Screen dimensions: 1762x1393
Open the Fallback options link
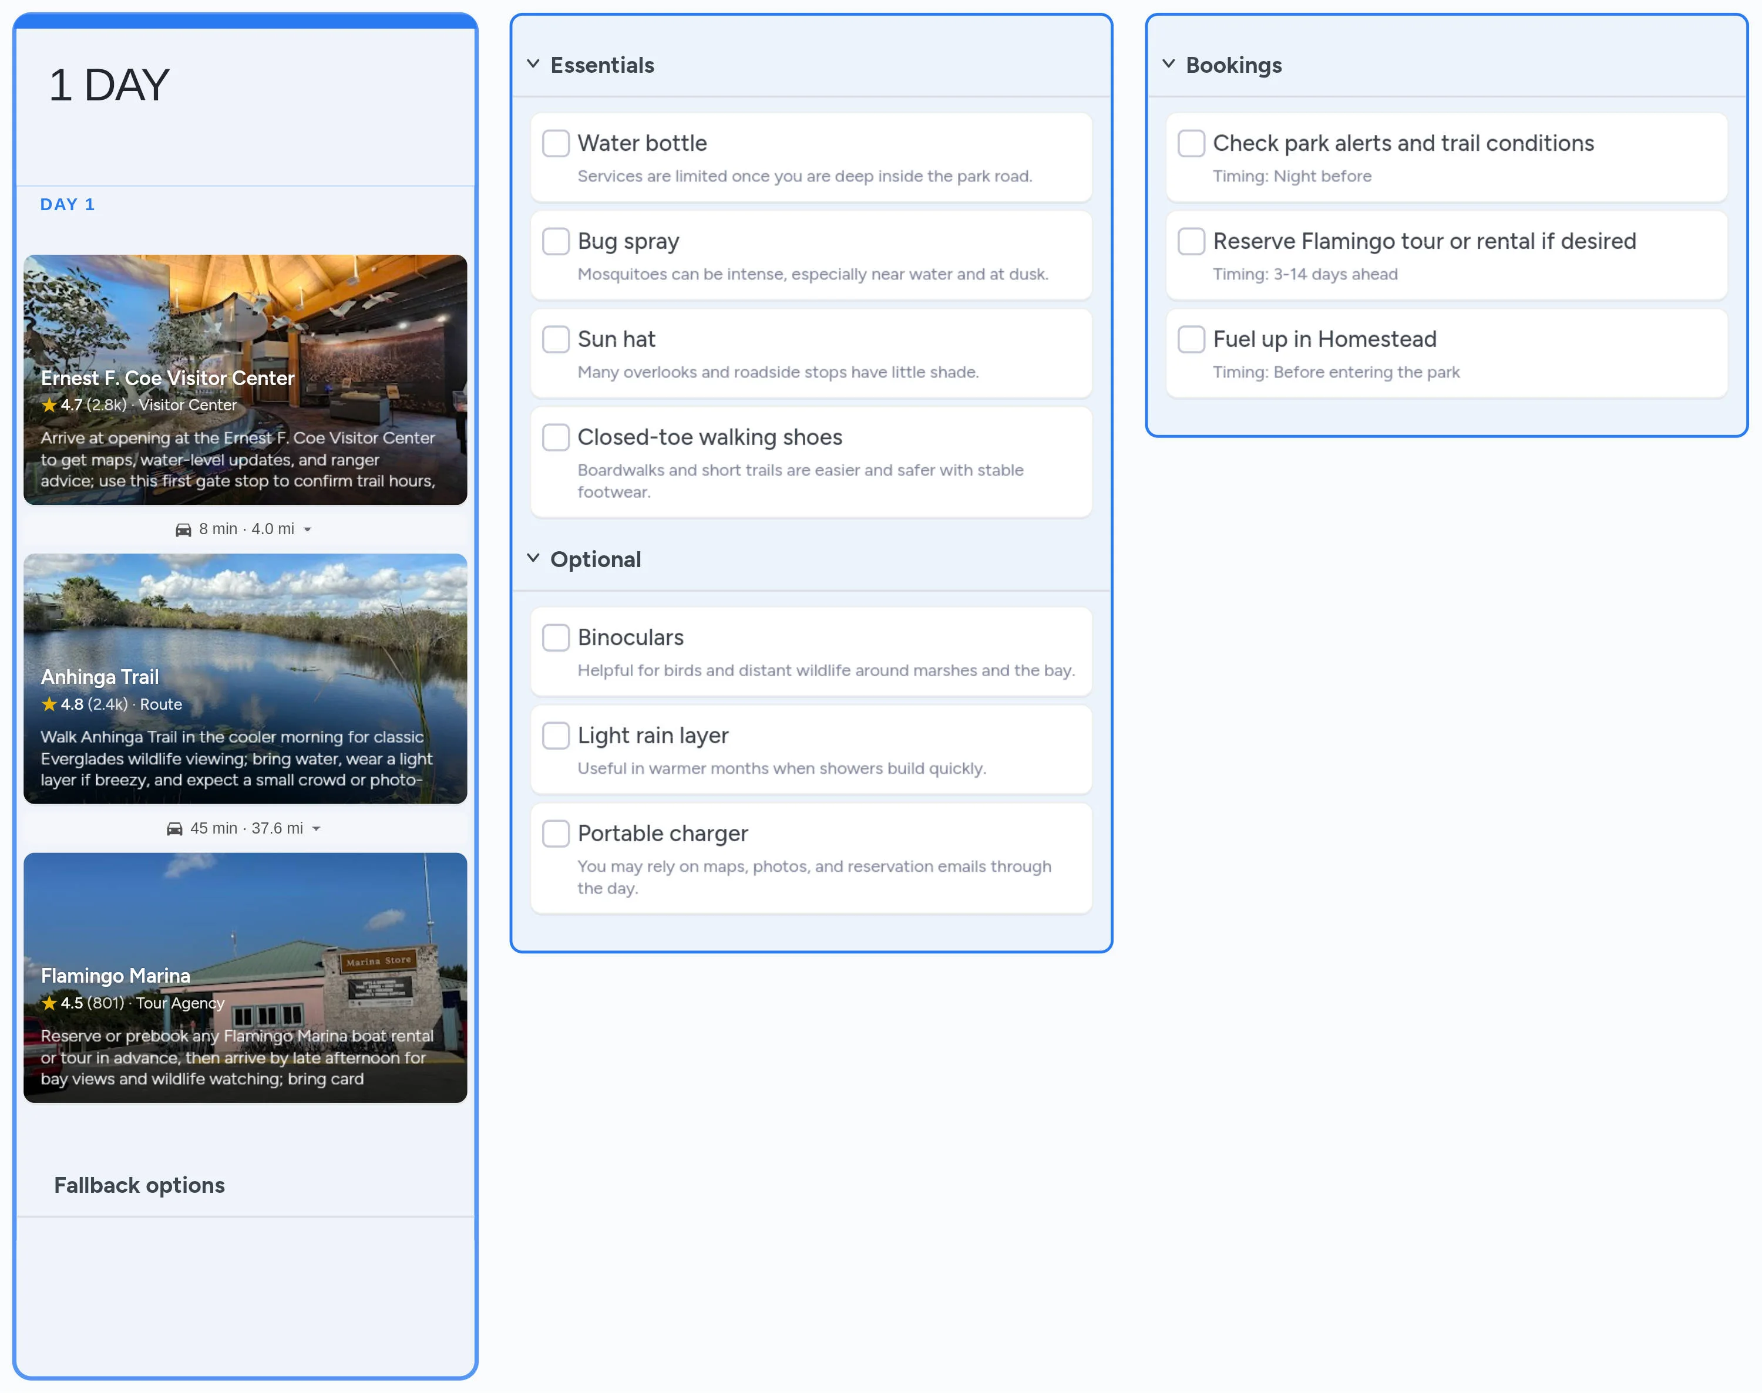(140, 1185)
